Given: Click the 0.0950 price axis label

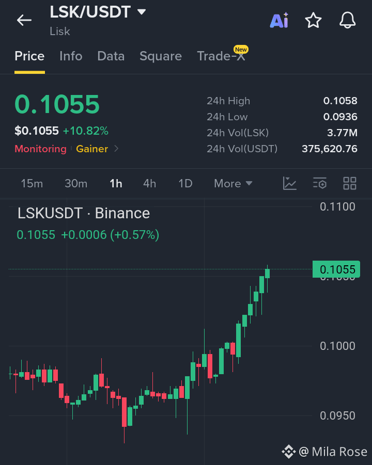Looking at the screenshot, I should click(x=337, y=415).
